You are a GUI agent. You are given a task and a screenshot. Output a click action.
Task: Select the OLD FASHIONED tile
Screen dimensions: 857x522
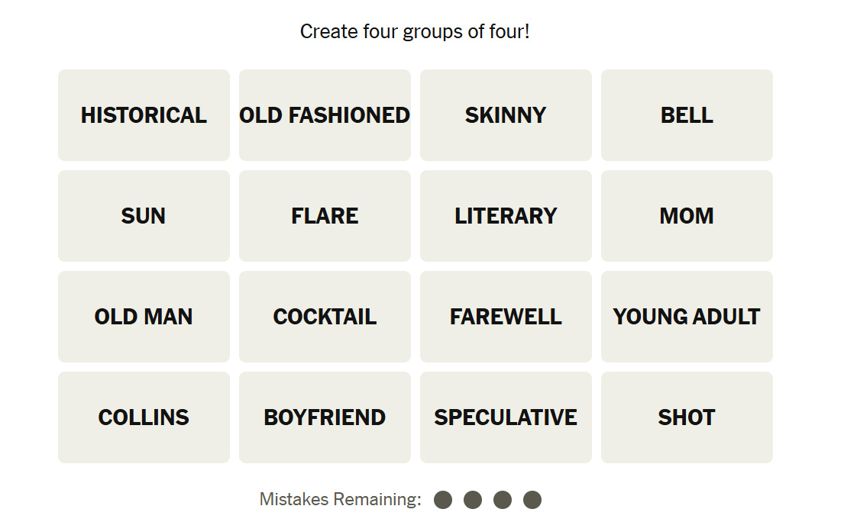point(325,115)
